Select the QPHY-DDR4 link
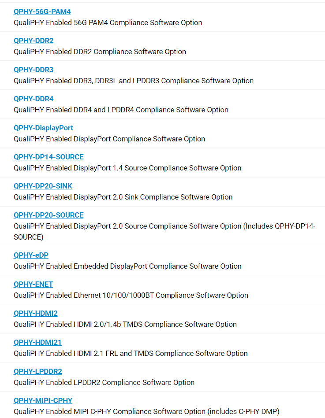Viewport: 325px width, 418px height. [x=34, y=99]
